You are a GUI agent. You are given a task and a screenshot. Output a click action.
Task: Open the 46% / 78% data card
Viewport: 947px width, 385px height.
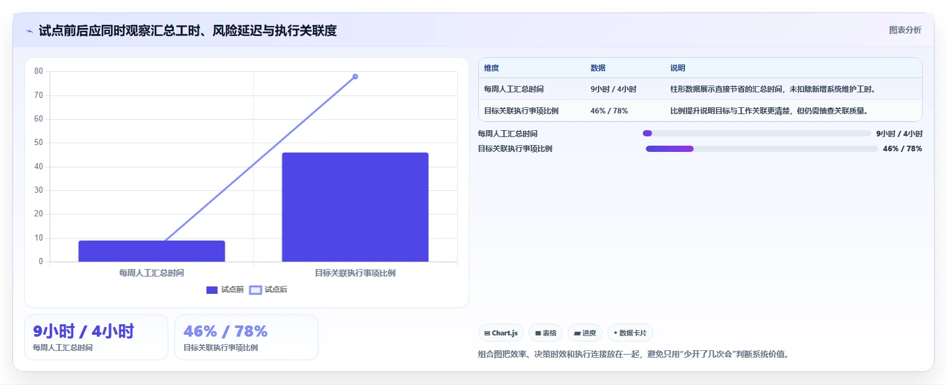coord(247,337)
